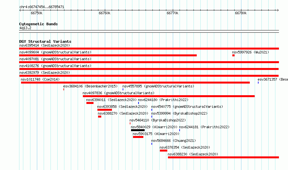288x170 pixels.
Task: Click the nsv5399994 (ByrskaBishop2022) marker
Action: coord(152,117)
